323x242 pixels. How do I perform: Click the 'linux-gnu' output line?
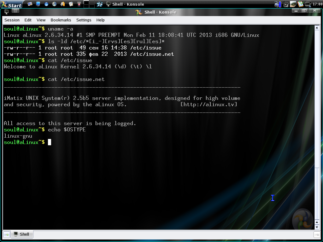tap(18, 136)
